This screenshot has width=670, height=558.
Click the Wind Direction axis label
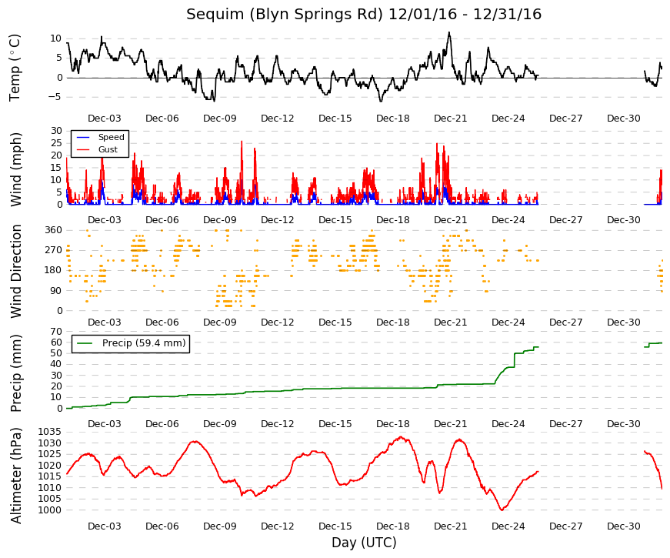point(15,272)
